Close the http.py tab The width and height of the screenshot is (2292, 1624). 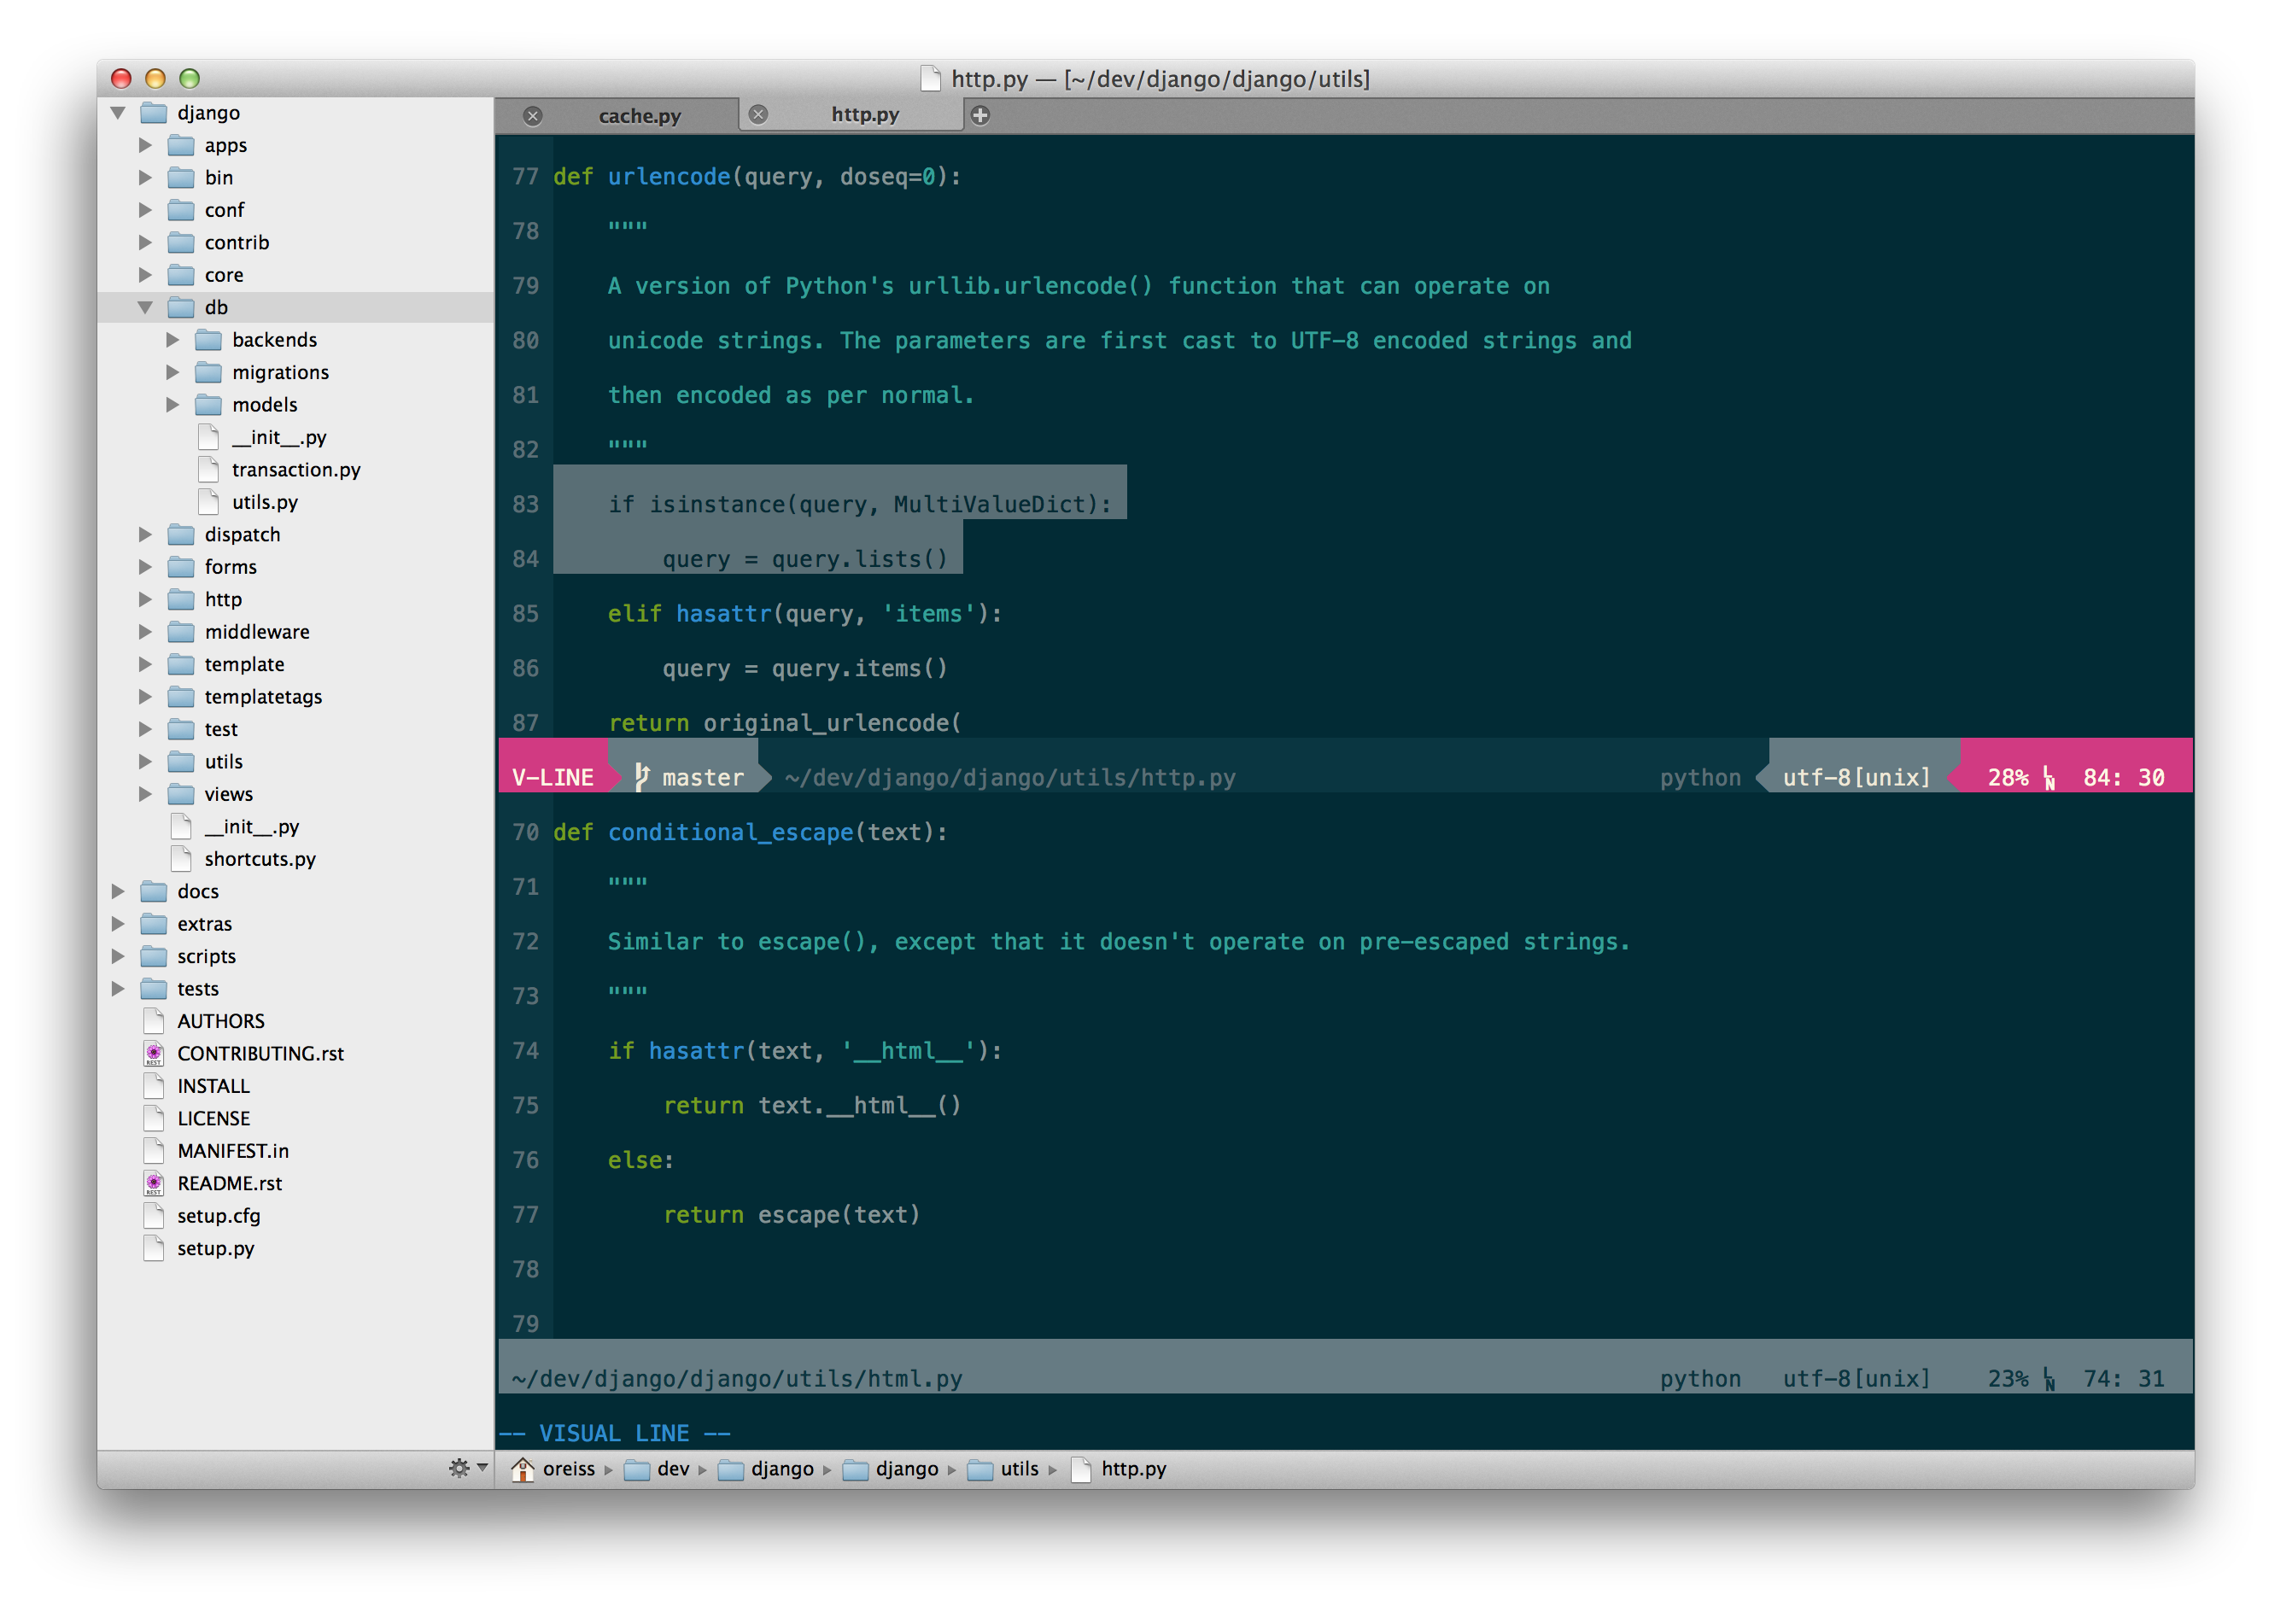pyautogui.click(x=759, y=114)
